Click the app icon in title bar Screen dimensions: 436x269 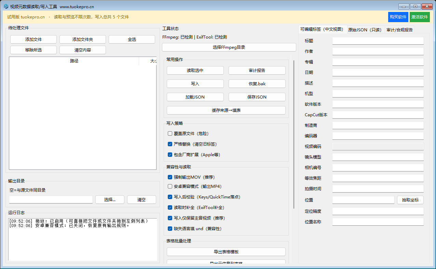[6, 6]
